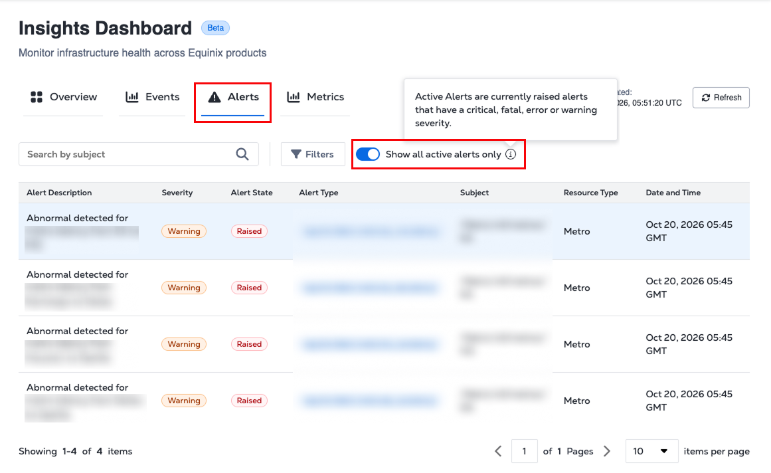Click the info icon beside active alerts
This screenshot has height=473, width=771.
[511, 154]
